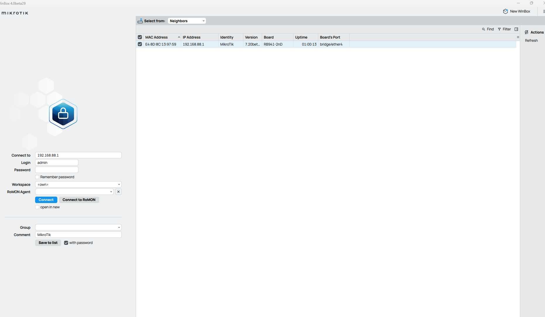Screen dimensions: 545x317
Task: Click the network icon beside Select from
Action: tap(140, 21)
